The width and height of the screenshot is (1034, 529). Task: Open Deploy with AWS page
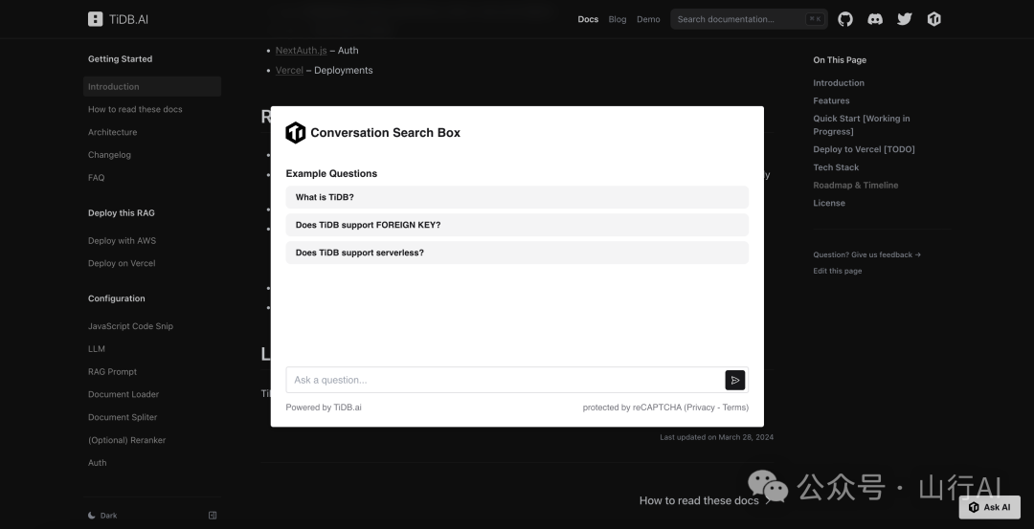point(122,240)
